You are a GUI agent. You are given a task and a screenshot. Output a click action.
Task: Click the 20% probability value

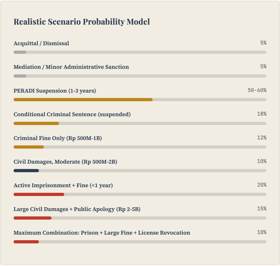262,185
